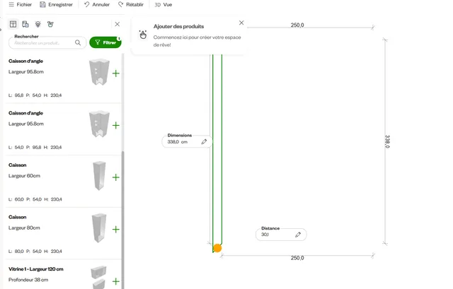Open the Fichier menu
Image resolution: width=453 pixels, height=289 pixels.
[21, 5]
